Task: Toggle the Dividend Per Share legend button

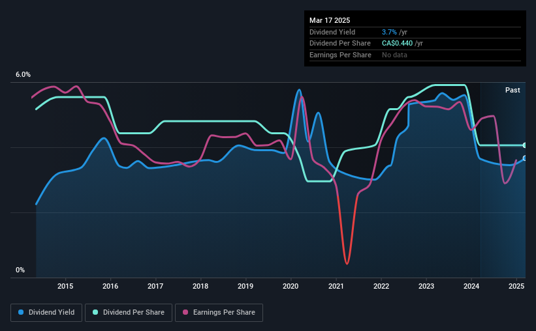Action: (x=129, y=313)
